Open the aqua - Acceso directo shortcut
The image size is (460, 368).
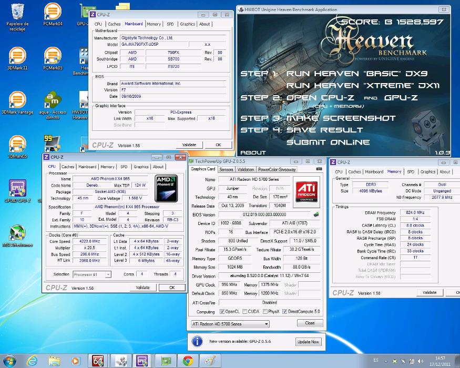point(53,105)
